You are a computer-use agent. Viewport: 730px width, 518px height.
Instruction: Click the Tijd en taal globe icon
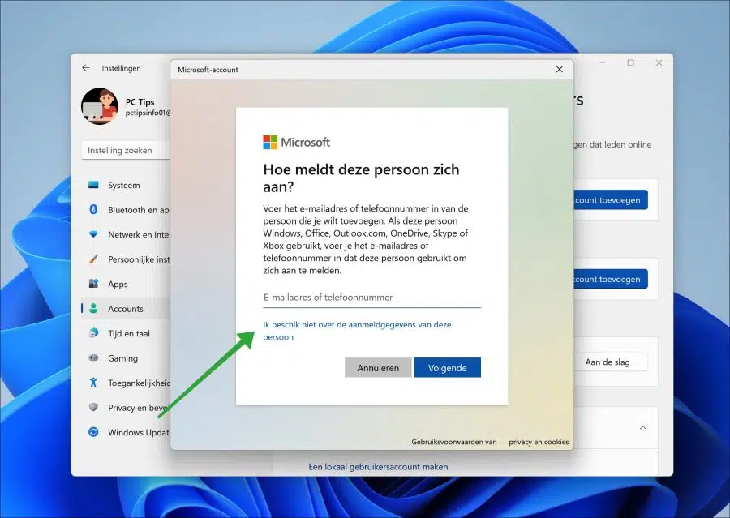coord(93,333)
